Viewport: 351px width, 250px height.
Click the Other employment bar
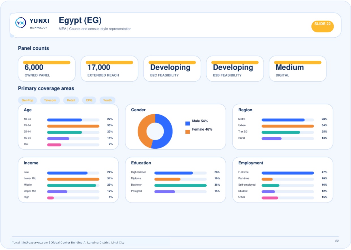(288, 198)
